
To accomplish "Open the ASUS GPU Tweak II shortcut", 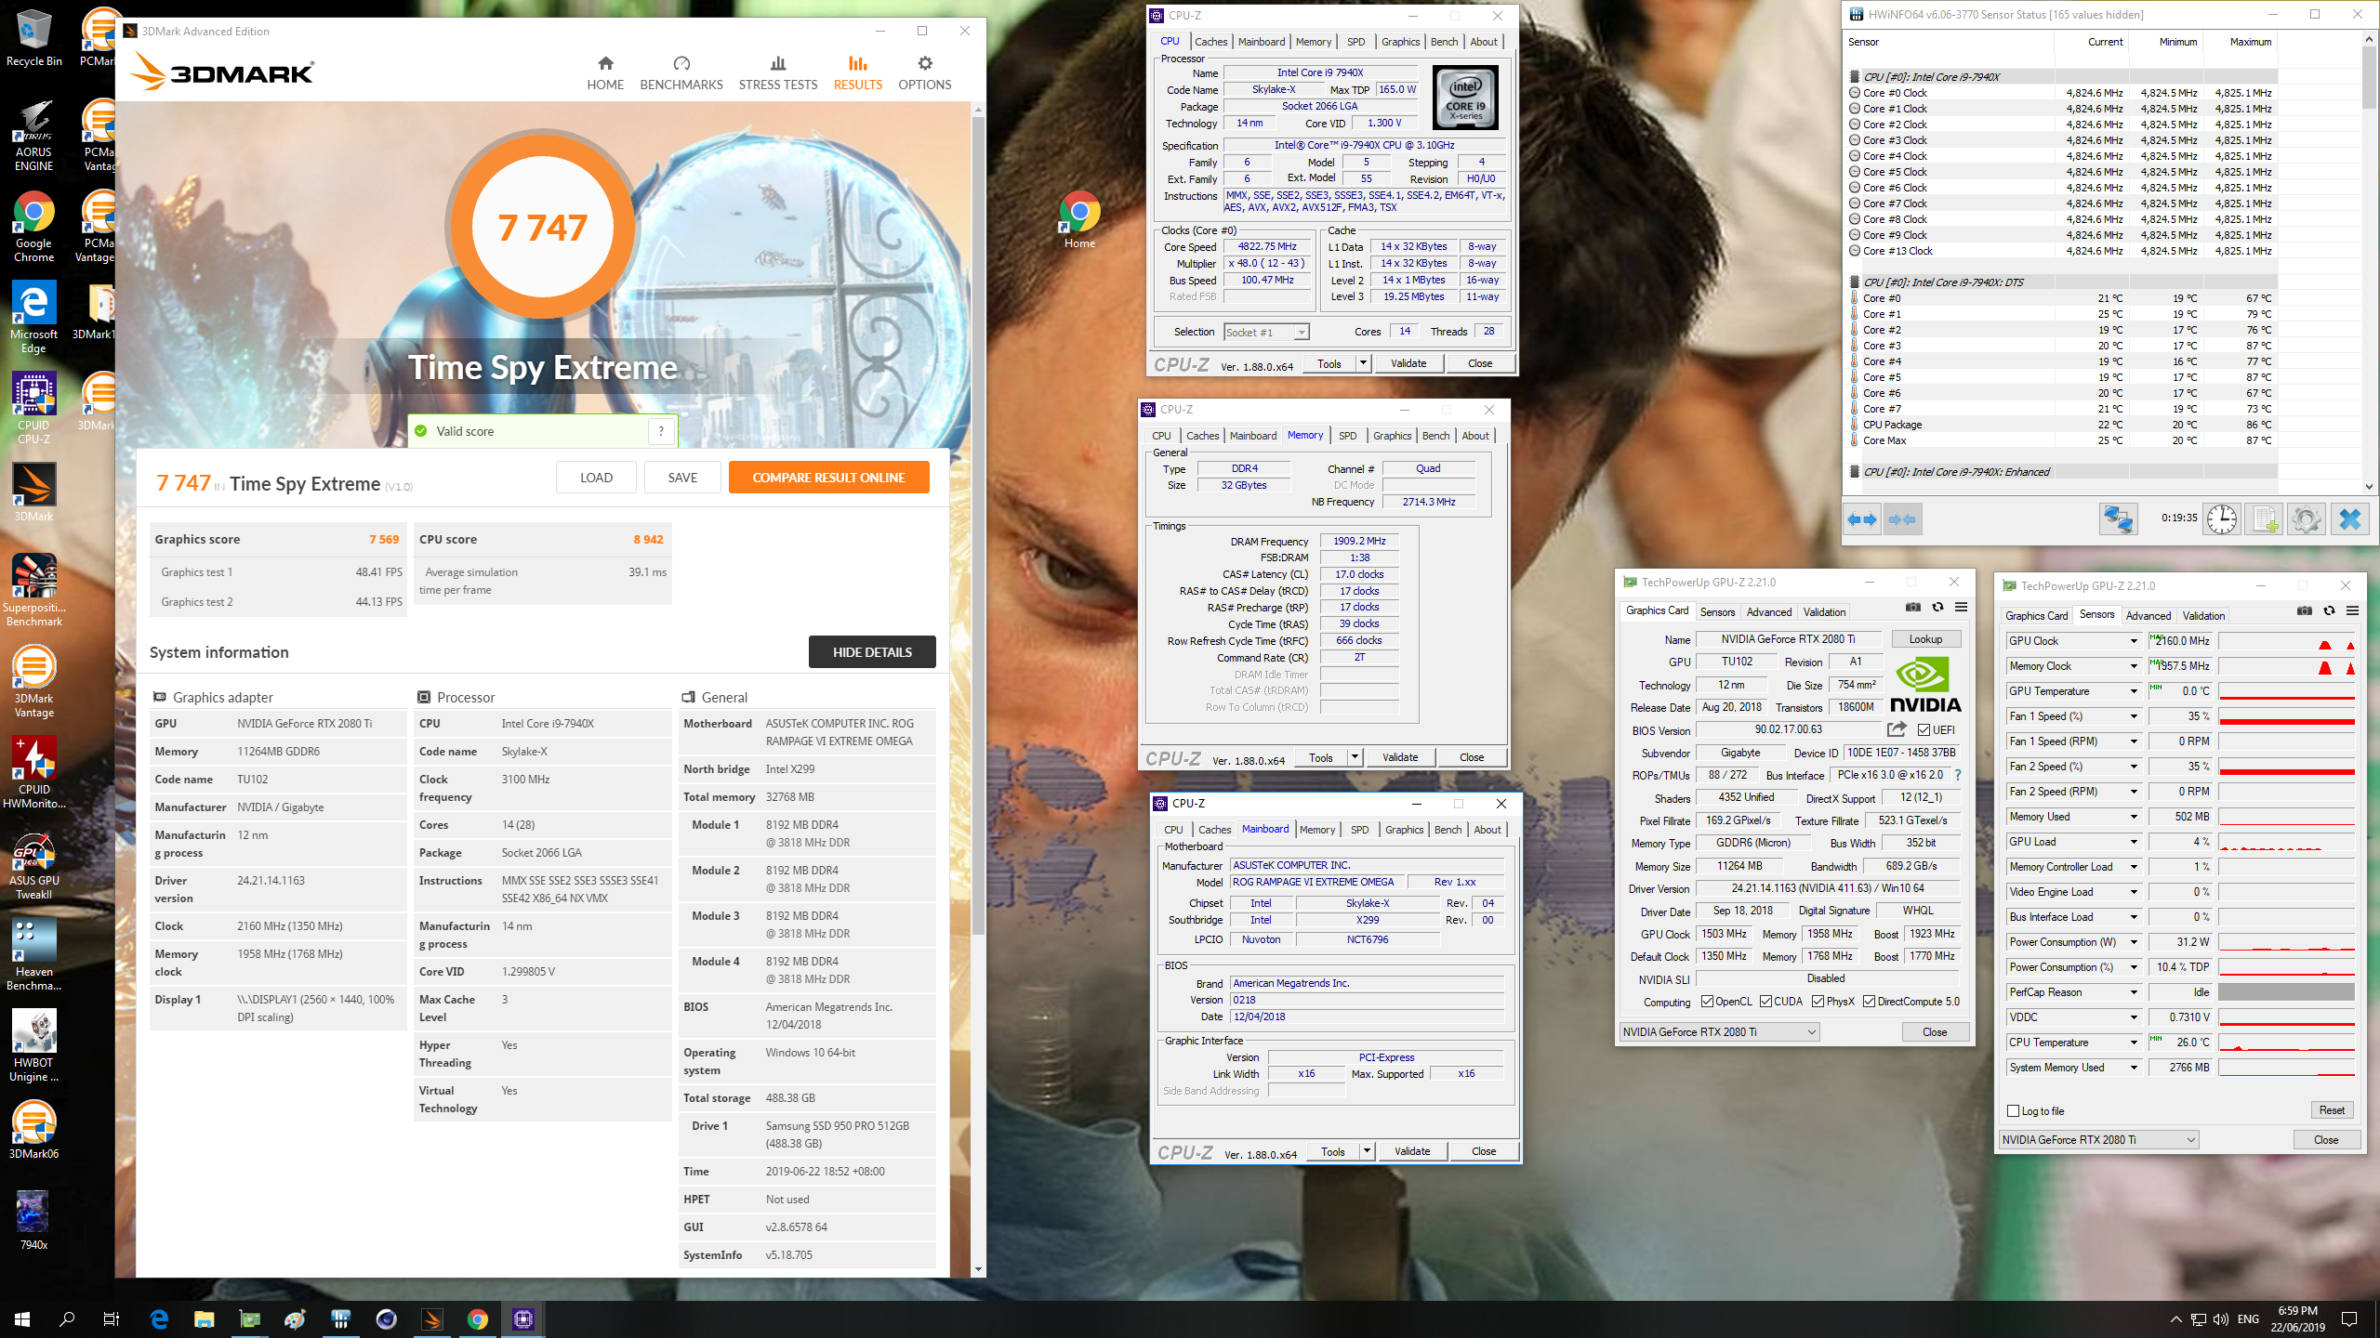I will [x=34, y=865].
